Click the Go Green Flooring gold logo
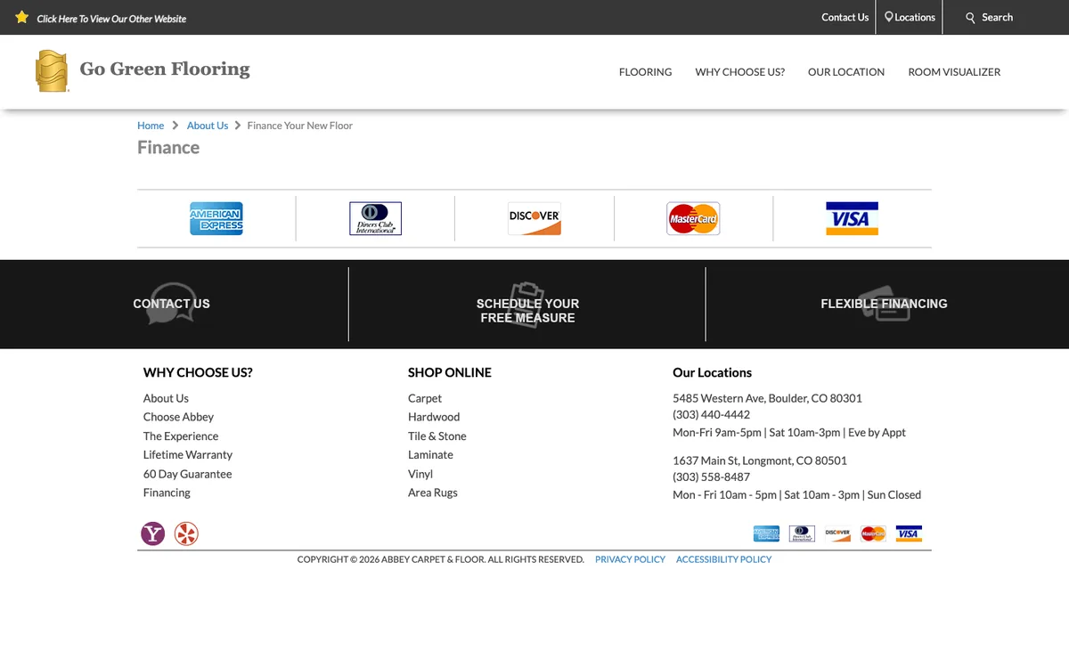The image size is (1069, 668). 52,71
